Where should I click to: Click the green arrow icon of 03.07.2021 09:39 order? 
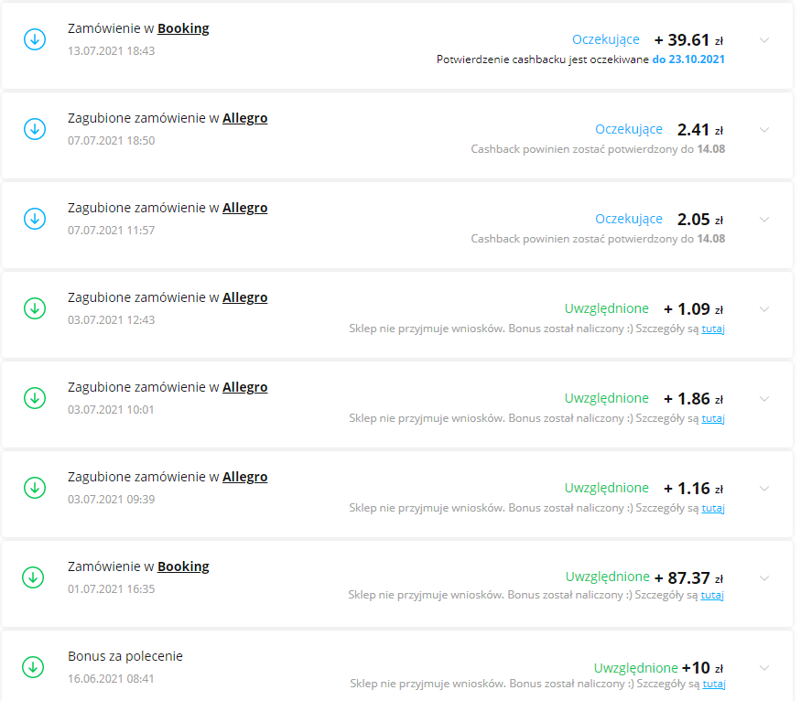tap(34, 488)
